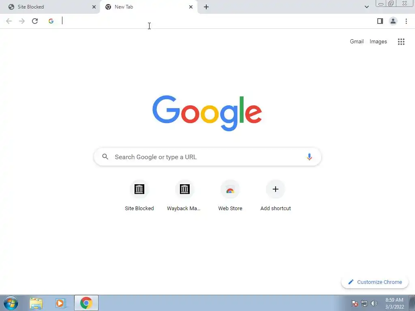Screen dimensions: 415x311
Task: Open a new tab with the plus button
Action: pos(206,7)
